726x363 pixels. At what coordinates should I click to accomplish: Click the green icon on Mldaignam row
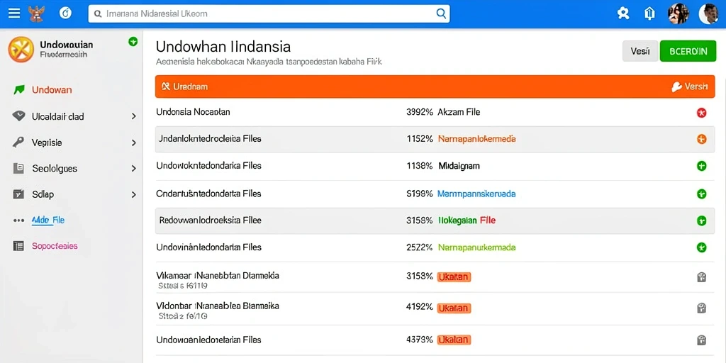click(701, 166)
